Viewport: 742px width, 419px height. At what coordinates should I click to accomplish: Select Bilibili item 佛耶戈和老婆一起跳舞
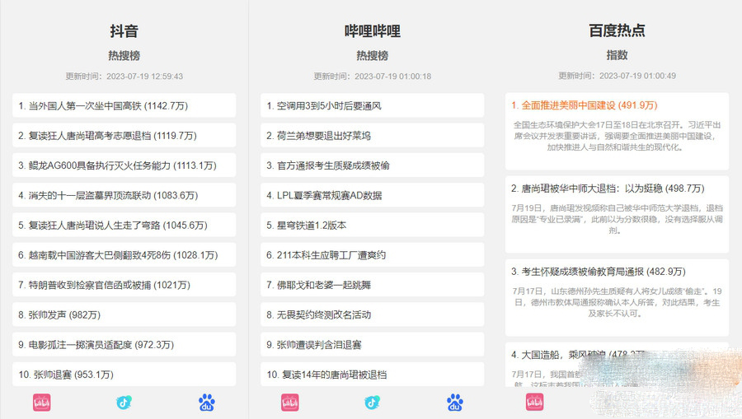point(372,284)
